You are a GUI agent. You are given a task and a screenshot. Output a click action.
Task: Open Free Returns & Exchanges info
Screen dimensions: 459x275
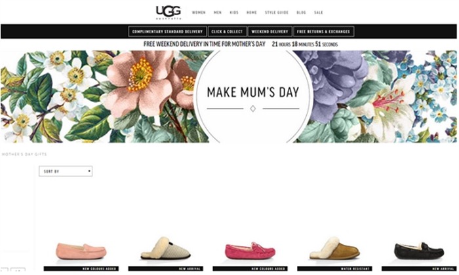323,31
